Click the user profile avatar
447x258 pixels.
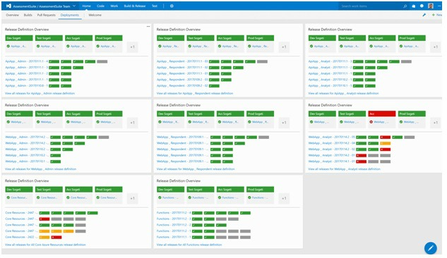coord(431,6)
